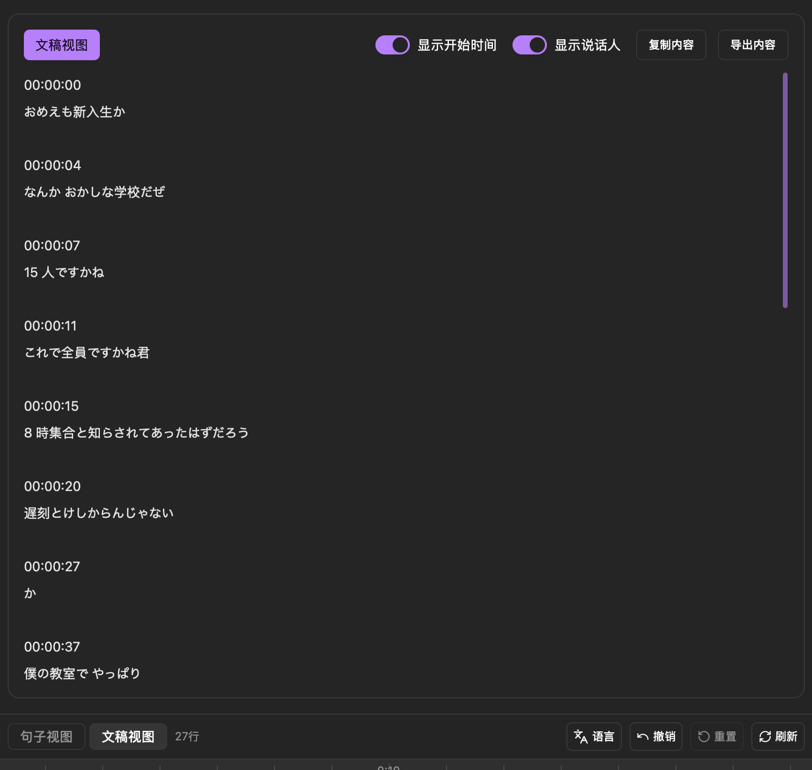Click the 撤销 undo icon button
This screenshot has height=770, width=812.
656,737
